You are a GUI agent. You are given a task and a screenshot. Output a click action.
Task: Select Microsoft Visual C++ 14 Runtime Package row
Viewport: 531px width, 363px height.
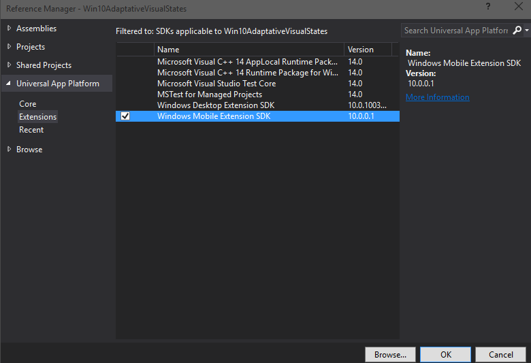[x=257, y=73]
